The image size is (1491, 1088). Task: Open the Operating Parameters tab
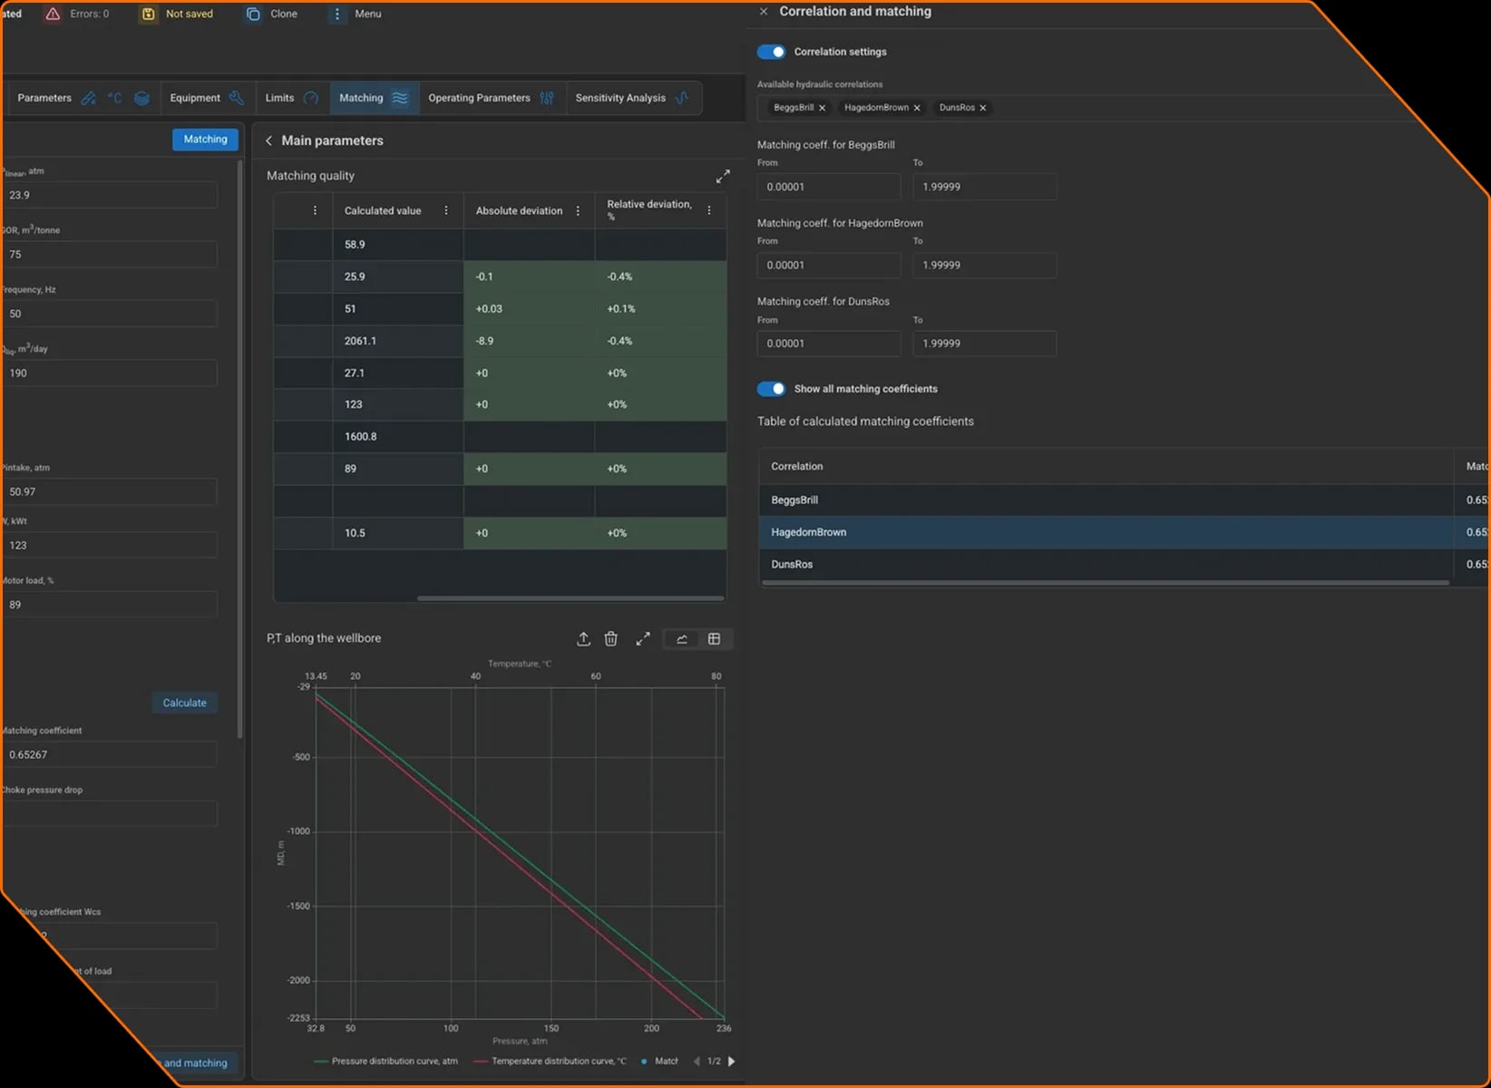point(492,98)
